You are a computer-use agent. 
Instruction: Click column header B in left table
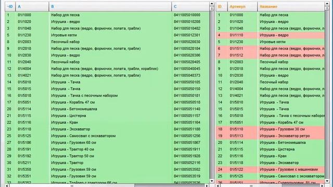pyautogui.click(x=110, y=7)
